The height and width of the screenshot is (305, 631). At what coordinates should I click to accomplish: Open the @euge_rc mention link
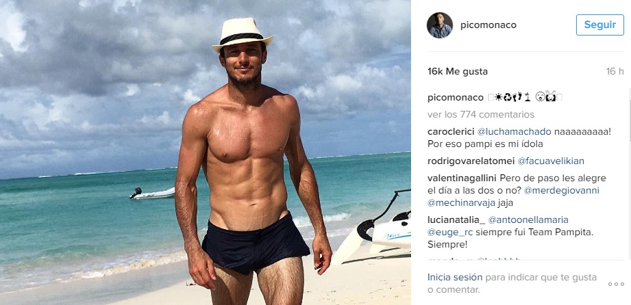450,233
